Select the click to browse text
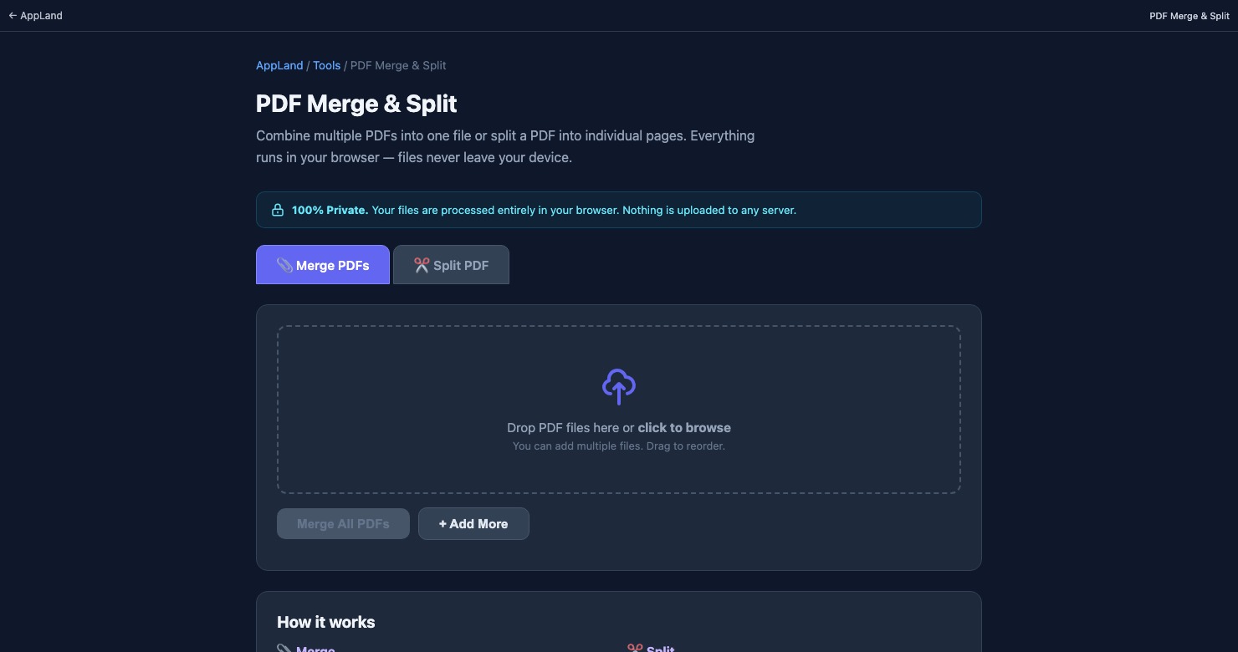This screenshot has height=652, width=1238. coord(684,427)
